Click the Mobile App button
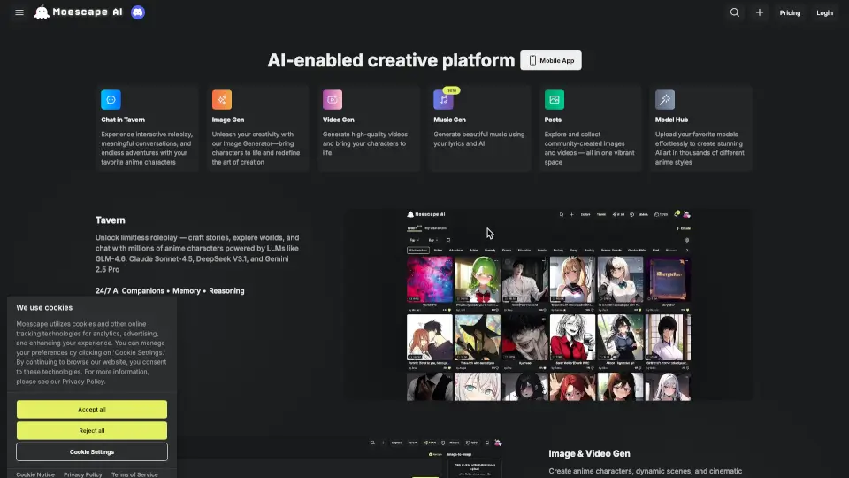 (551, 60)
